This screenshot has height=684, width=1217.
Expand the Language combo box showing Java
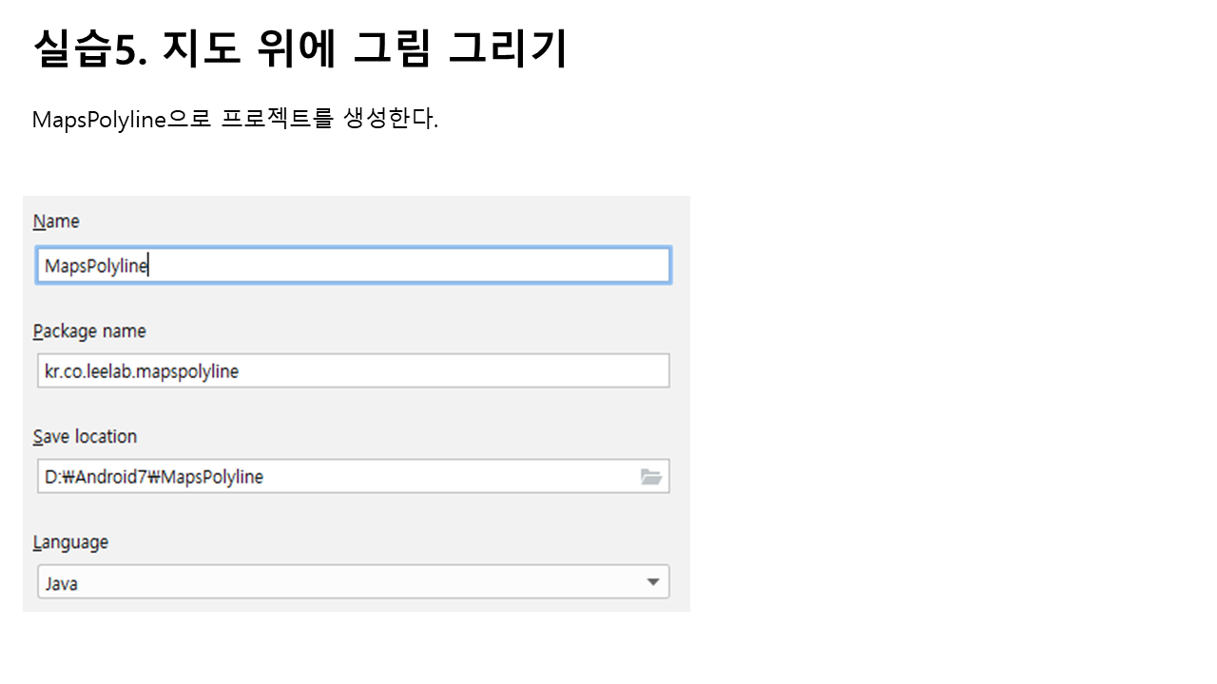coord(353,582)
